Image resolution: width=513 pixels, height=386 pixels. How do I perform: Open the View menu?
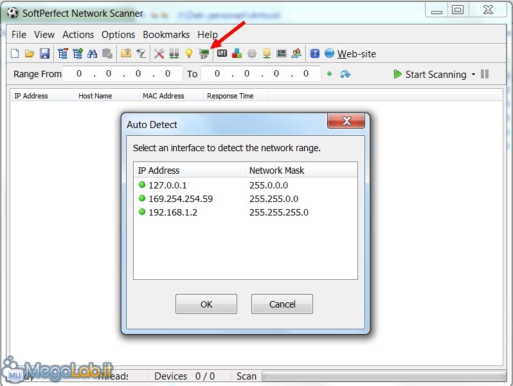(44, 34)
